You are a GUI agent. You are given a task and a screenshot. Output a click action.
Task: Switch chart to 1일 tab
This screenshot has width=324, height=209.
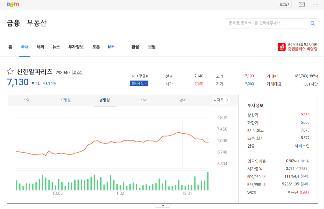click(27, 100)
